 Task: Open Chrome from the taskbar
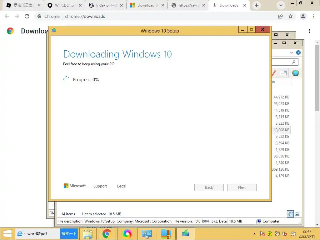click(x=107, y=234)
